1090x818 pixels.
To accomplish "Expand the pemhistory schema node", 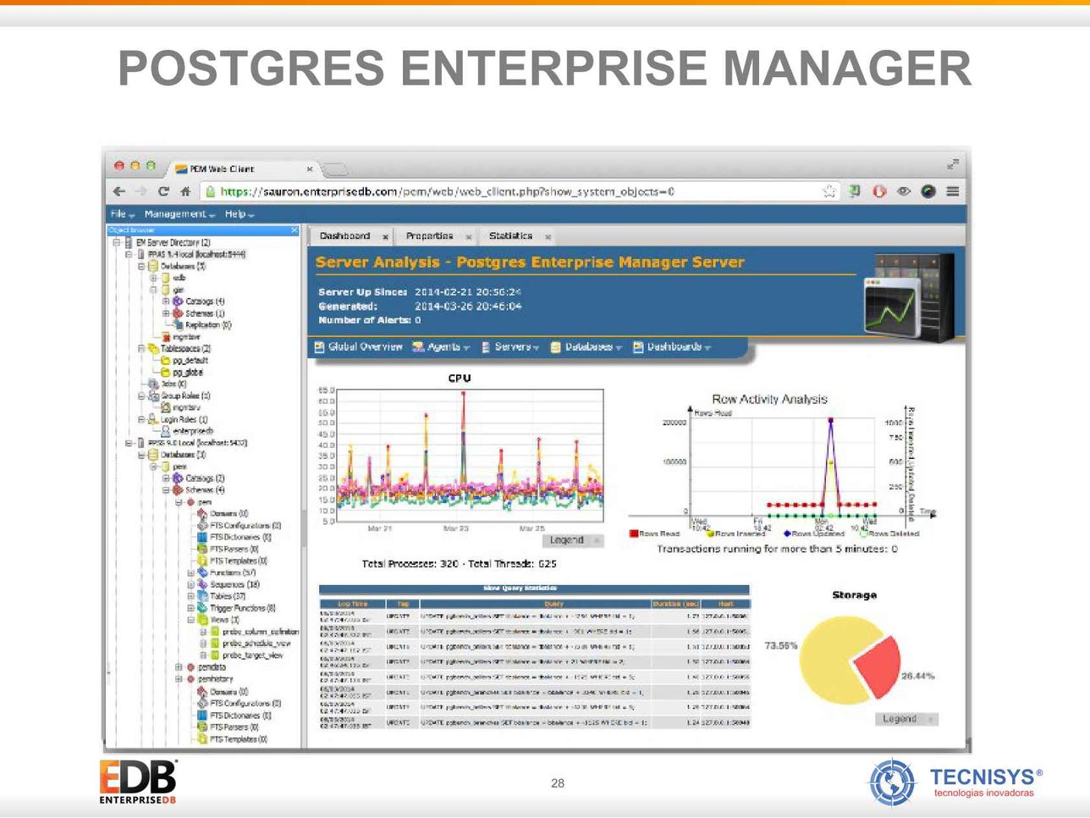I will (x=179, y=679).
